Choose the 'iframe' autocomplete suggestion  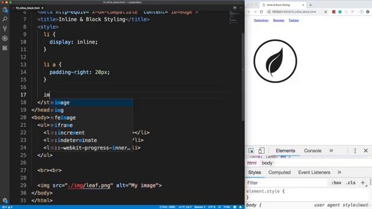click(x=91, y=125)
